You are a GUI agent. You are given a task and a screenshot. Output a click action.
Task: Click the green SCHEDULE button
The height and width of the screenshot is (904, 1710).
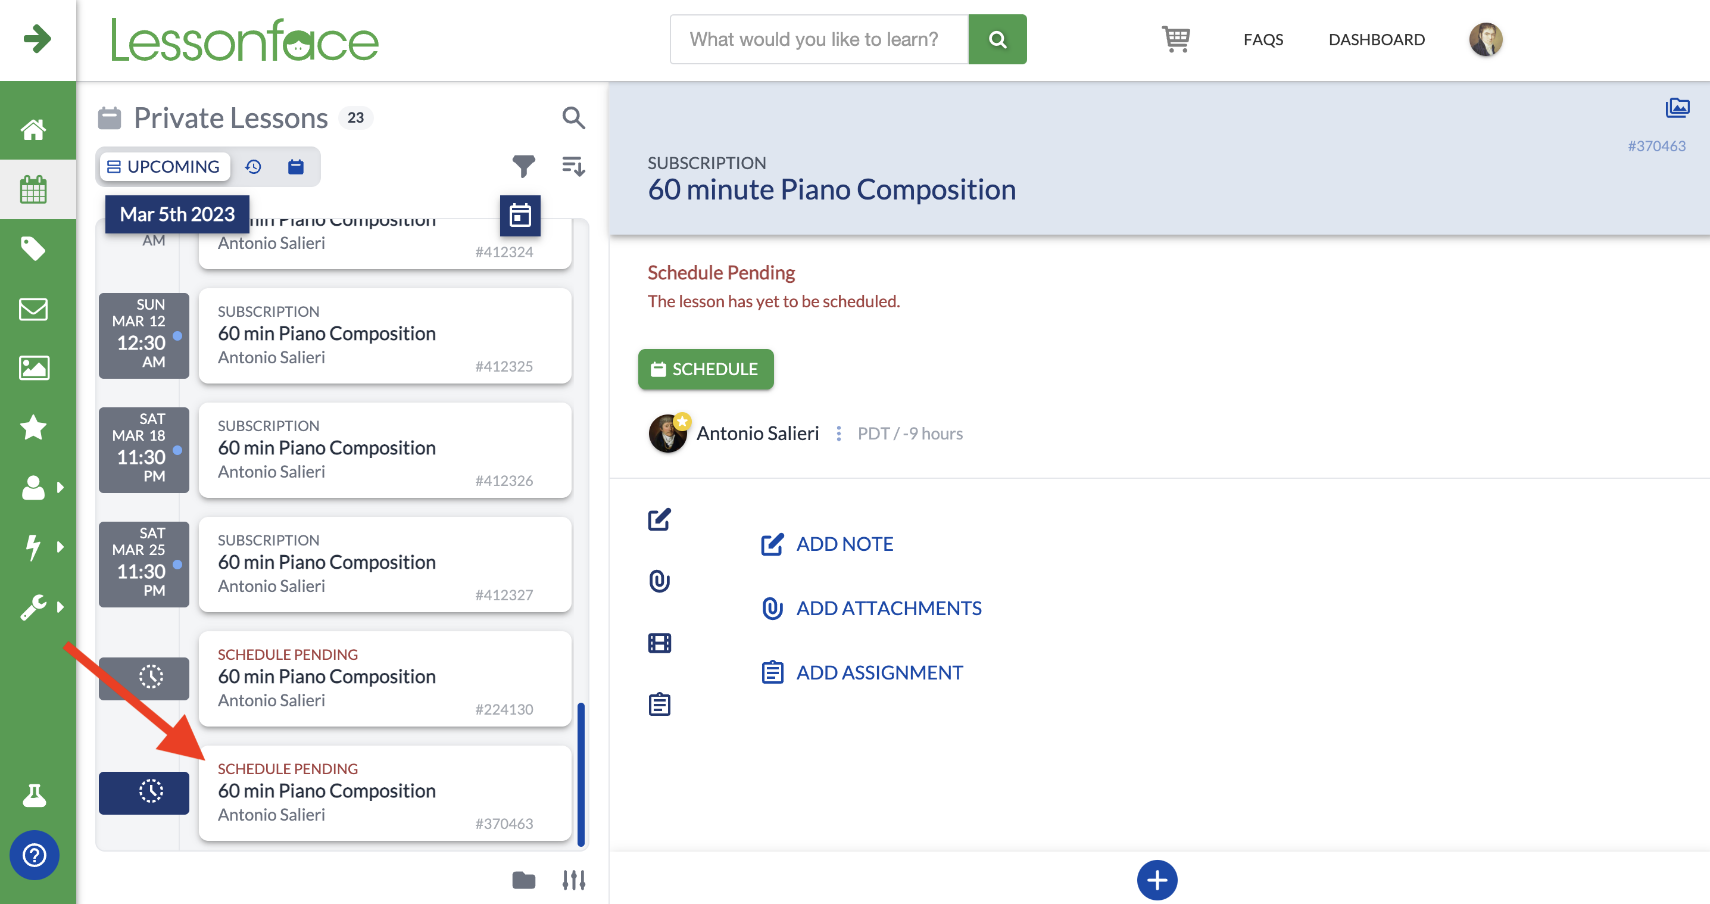pyautogui.click(x=706, y=369)
